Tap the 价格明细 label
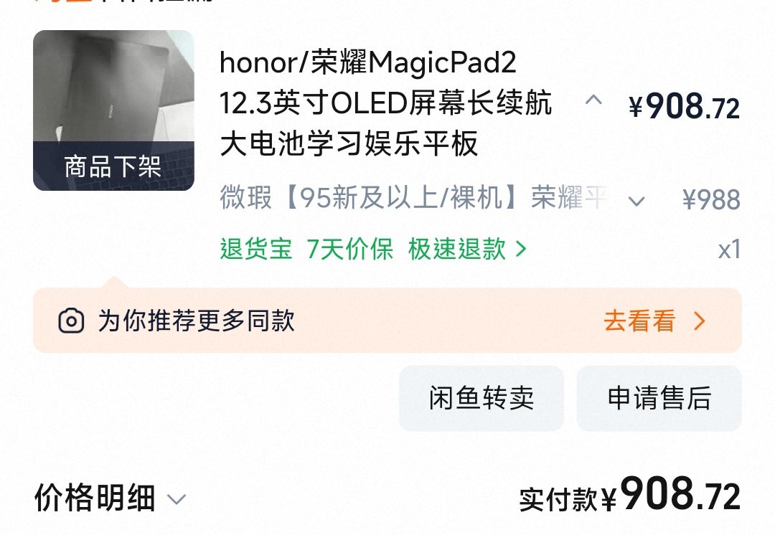Viewport: 775px width, 535px height. [x=95, y=498]
